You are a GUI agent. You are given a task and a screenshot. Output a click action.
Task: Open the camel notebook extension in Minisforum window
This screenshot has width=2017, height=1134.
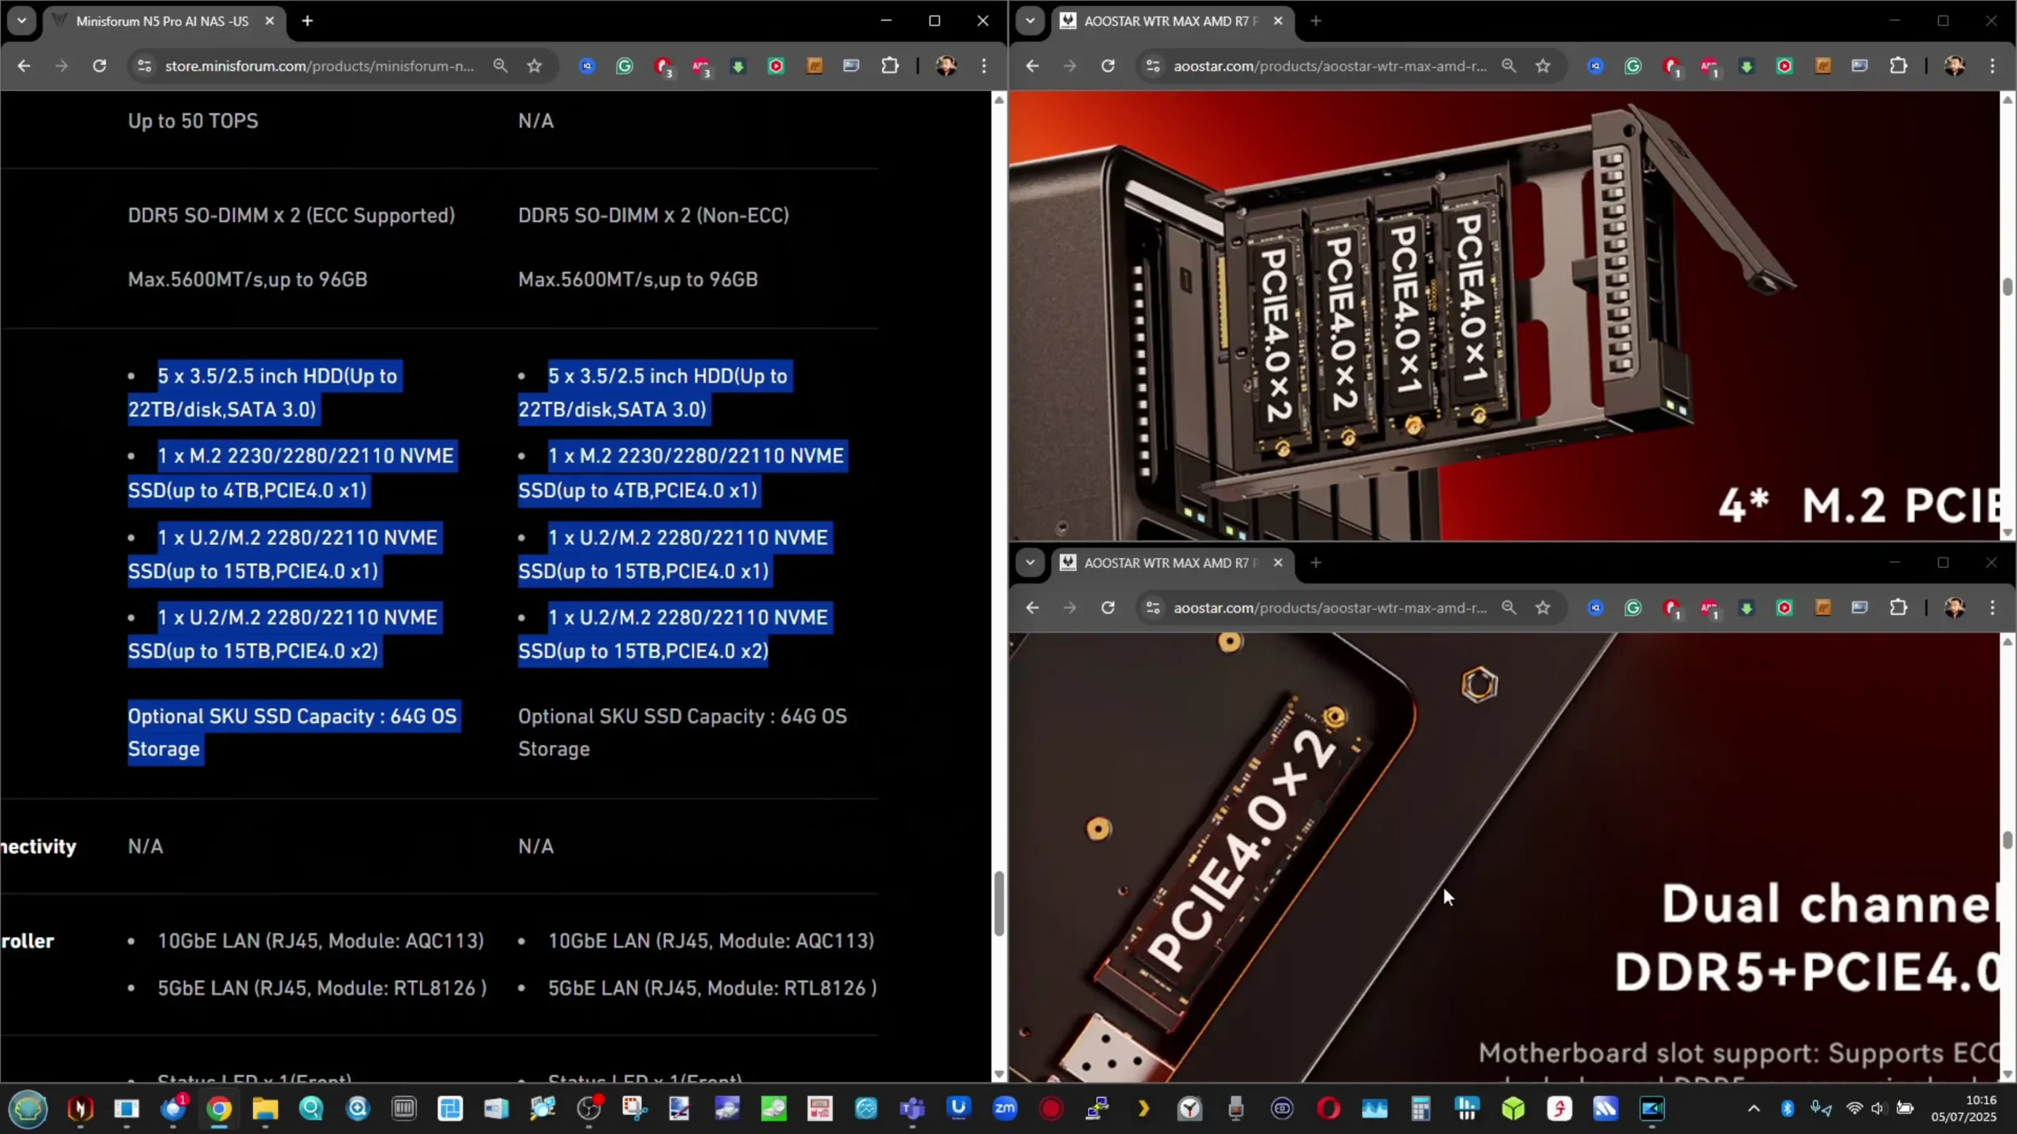point(814,66)
